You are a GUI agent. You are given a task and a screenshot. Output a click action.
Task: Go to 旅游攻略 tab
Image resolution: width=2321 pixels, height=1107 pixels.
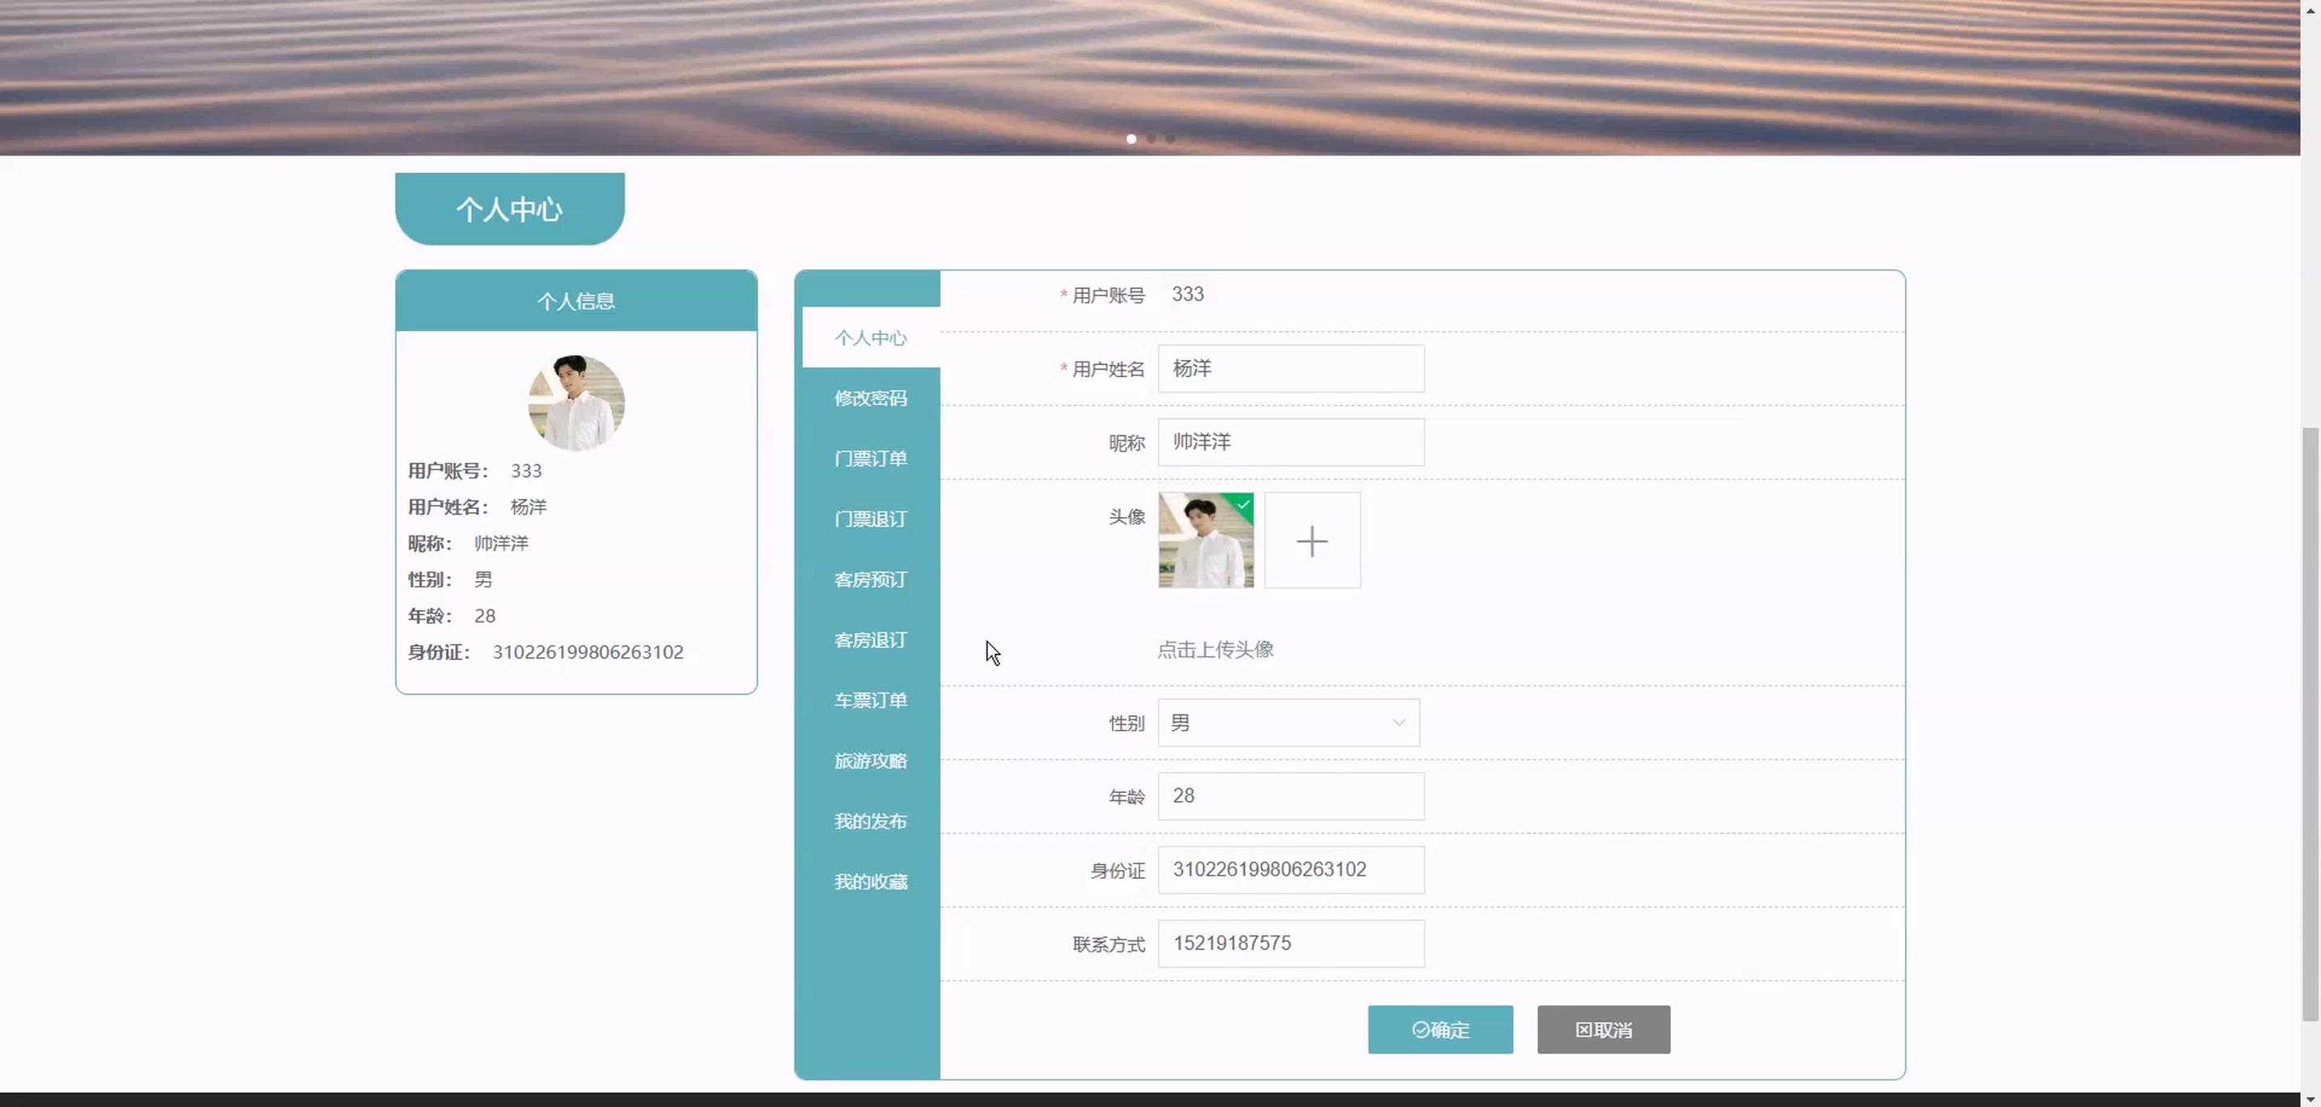[x=869, y=761]
